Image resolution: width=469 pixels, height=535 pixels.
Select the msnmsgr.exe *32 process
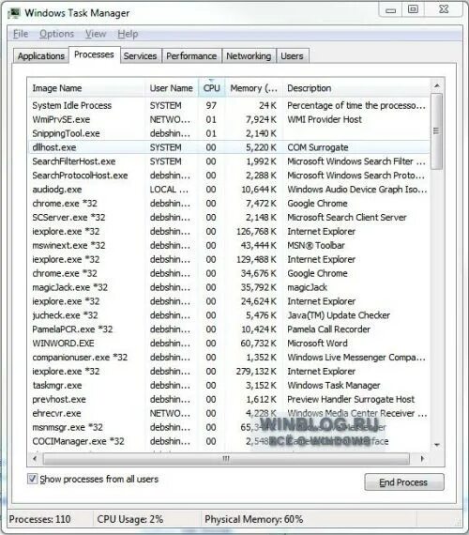click(229, 427)
